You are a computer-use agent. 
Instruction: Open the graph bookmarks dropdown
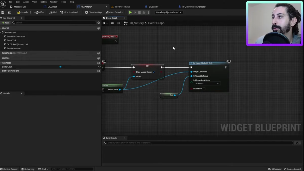(105, 23)
